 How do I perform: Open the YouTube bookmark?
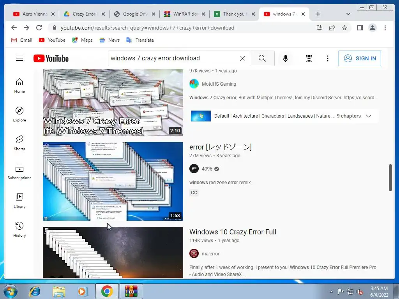pyautogui.click(x=52, y=40)
